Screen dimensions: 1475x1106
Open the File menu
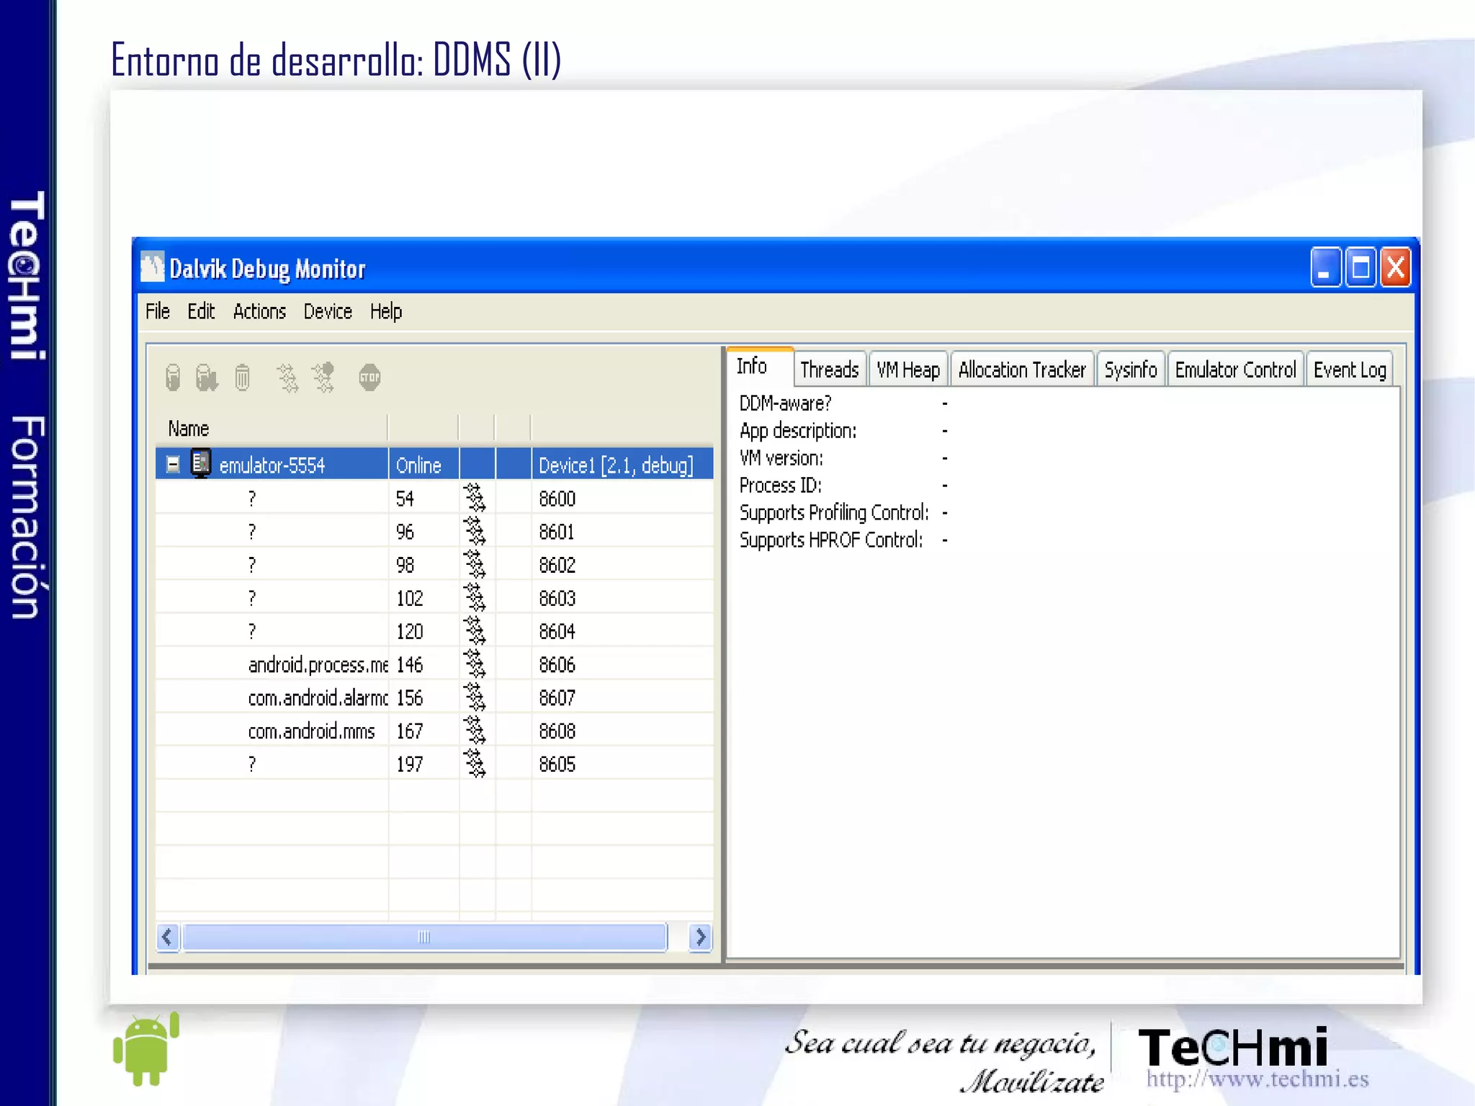[157, 311]
